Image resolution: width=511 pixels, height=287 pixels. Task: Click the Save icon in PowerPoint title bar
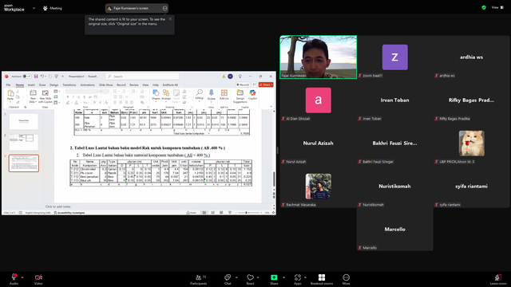click(36, 77)
